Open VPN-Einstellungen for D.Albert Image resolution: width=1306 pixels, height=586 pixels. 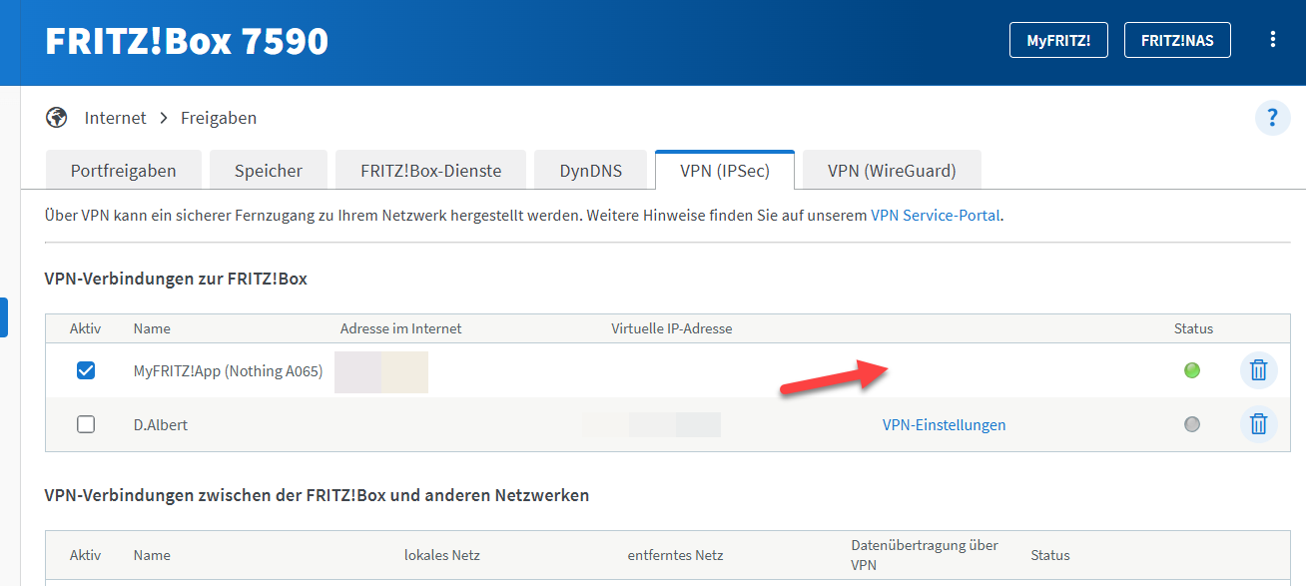click(x=944, y=424)
